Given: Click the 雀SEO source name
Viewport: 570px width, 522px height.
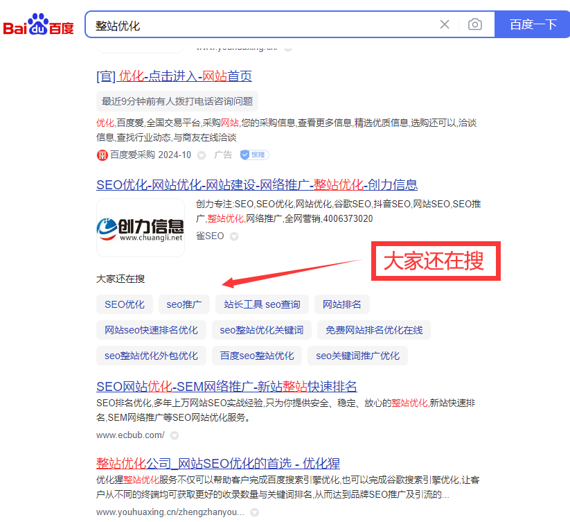Looking at the screenshot, I should click(210, 236).
